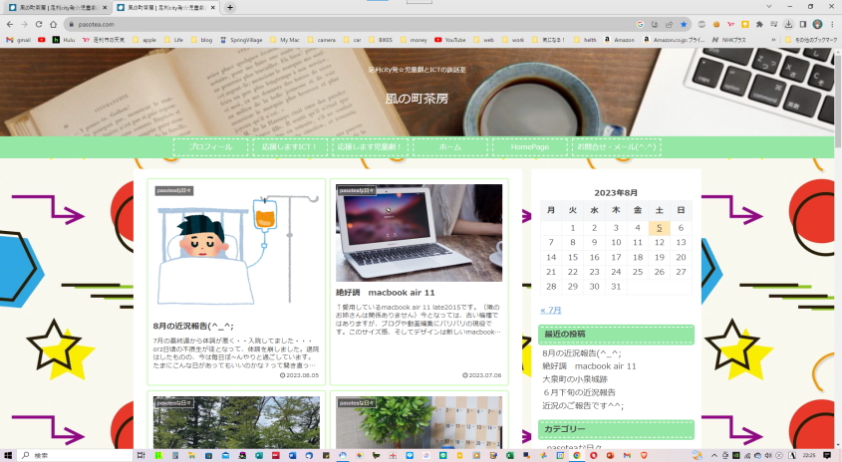The image size is (842, 462).
Task: Select highlighted date 5 in calendar
Action: (659, 228)
